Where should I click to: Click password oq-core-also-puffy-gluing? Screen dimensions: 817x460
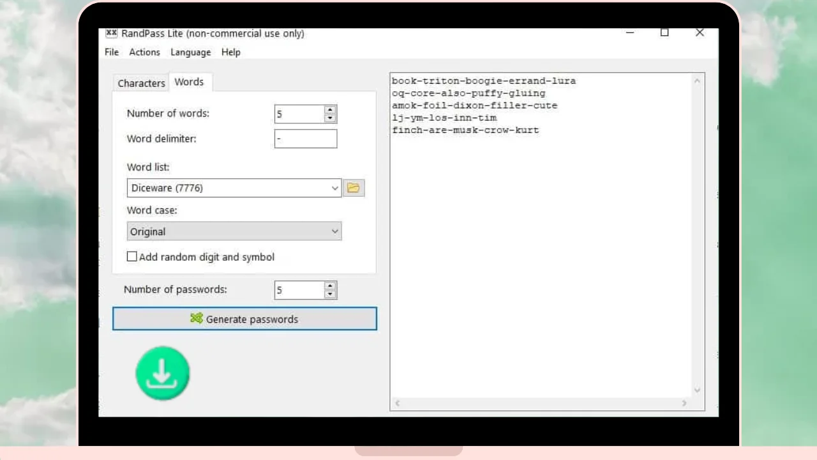click(468, 93)
